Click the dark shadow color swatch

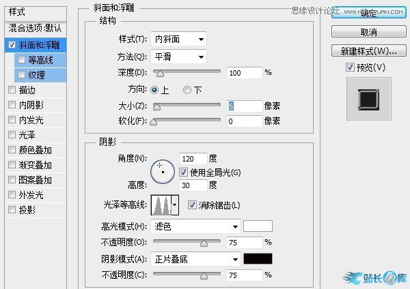pyautogui.click(x=258, y=259)
